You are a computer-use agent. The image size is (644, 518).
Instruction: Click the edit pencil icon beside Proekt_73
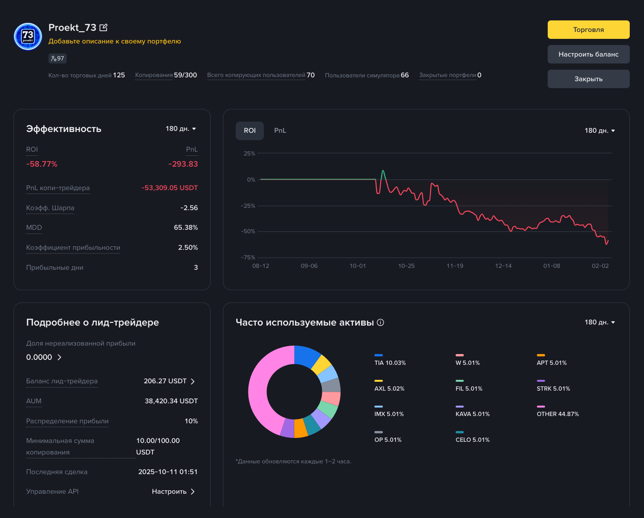(x=103, y=28)
